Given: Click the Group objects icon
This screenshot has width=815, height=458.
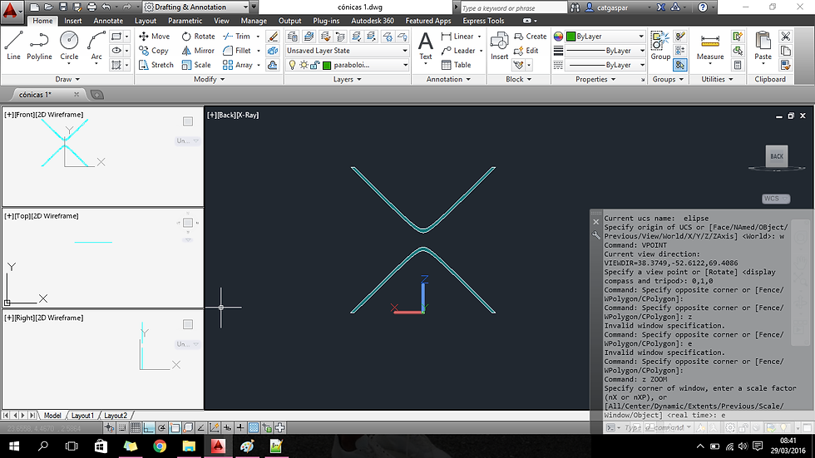Looking at the screenshot, I should pos(660,46).
